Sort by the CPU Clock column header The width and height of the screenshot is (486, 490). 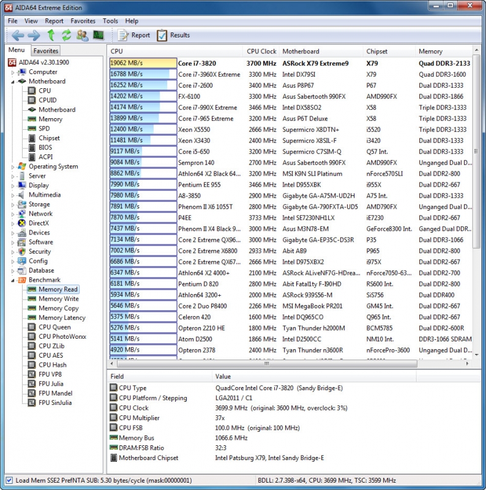261,51
